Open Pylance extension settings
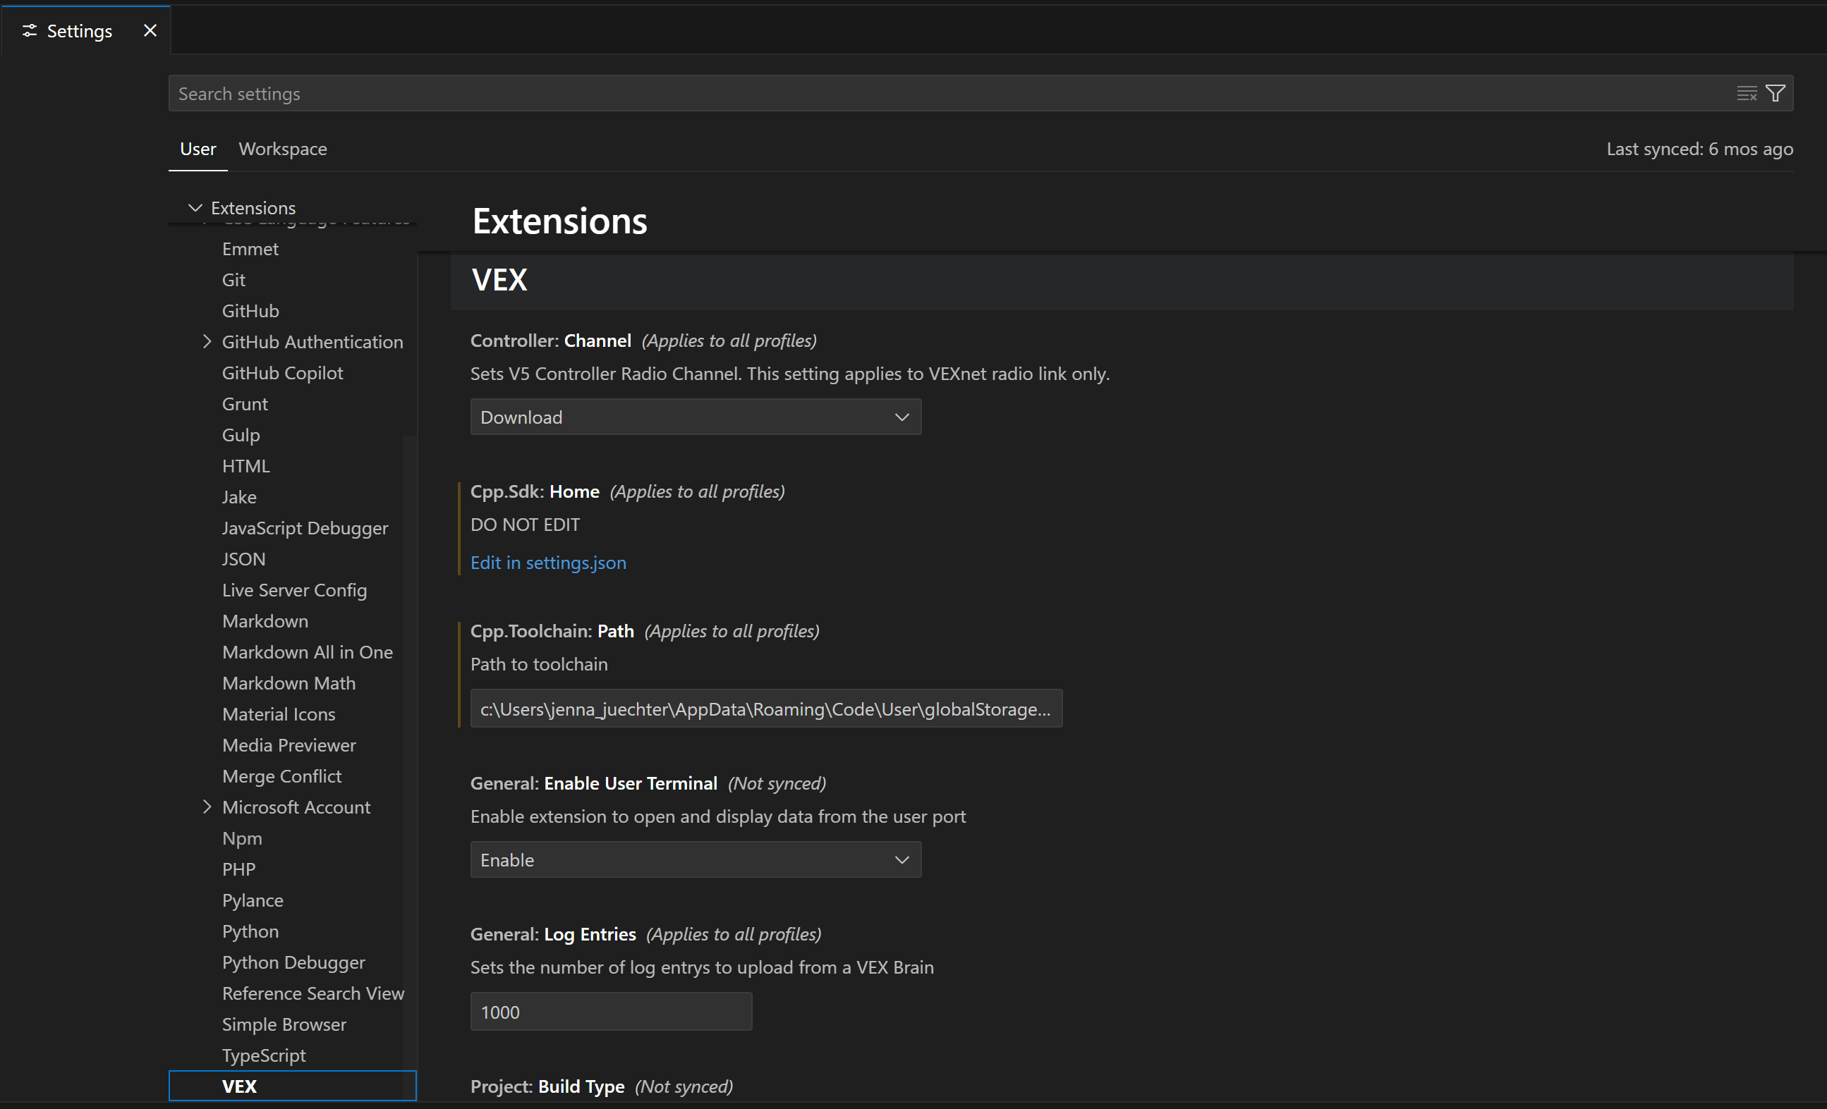 pyautogui.click(x=252, y=900)
